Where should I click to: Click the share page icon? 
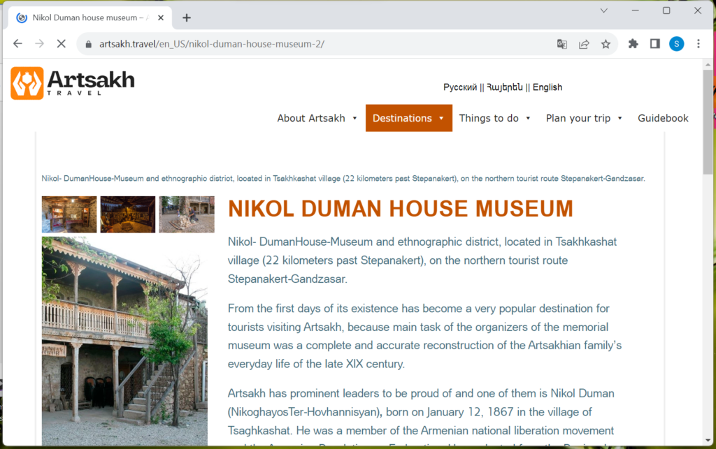tap(584, 44)
